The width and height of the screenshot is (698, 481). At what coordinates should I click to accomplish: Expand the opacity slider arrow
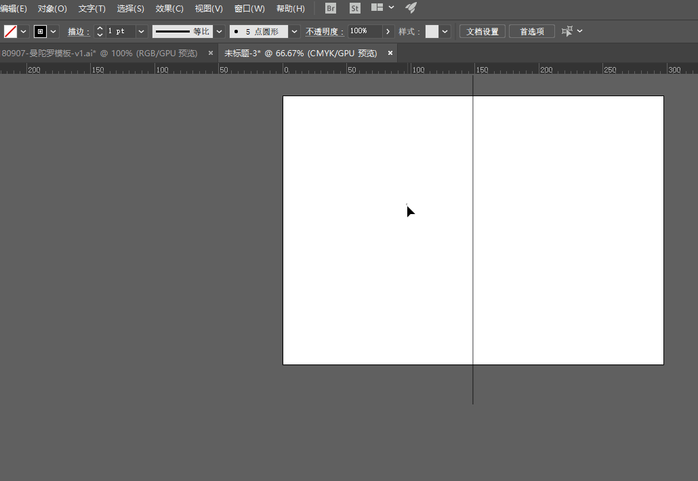click(388, 32)
